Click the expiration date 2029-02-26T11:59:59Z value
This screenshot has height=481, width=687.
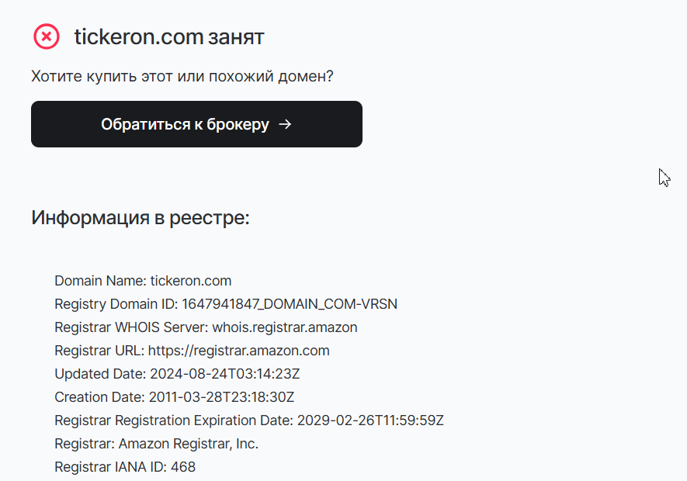point(370,420)
